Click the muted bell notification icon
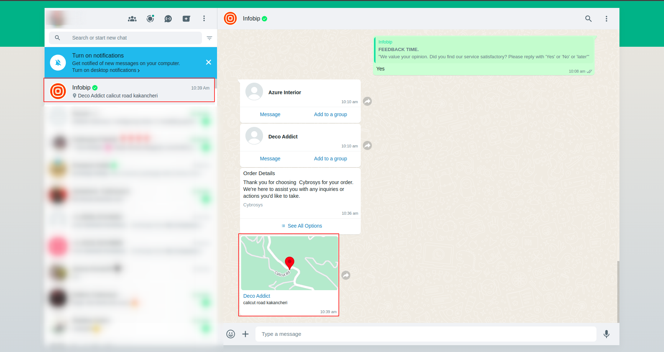The width and height of the screenshot is (664, 352). [58, 63]
